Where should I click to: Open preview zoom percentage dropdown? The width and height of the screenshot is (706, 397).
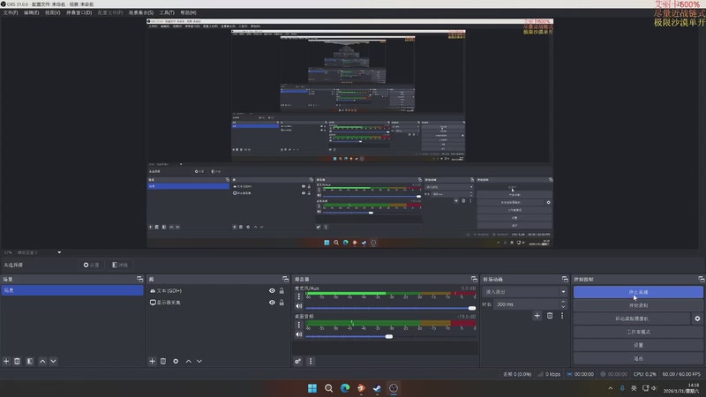click(59, 252)
